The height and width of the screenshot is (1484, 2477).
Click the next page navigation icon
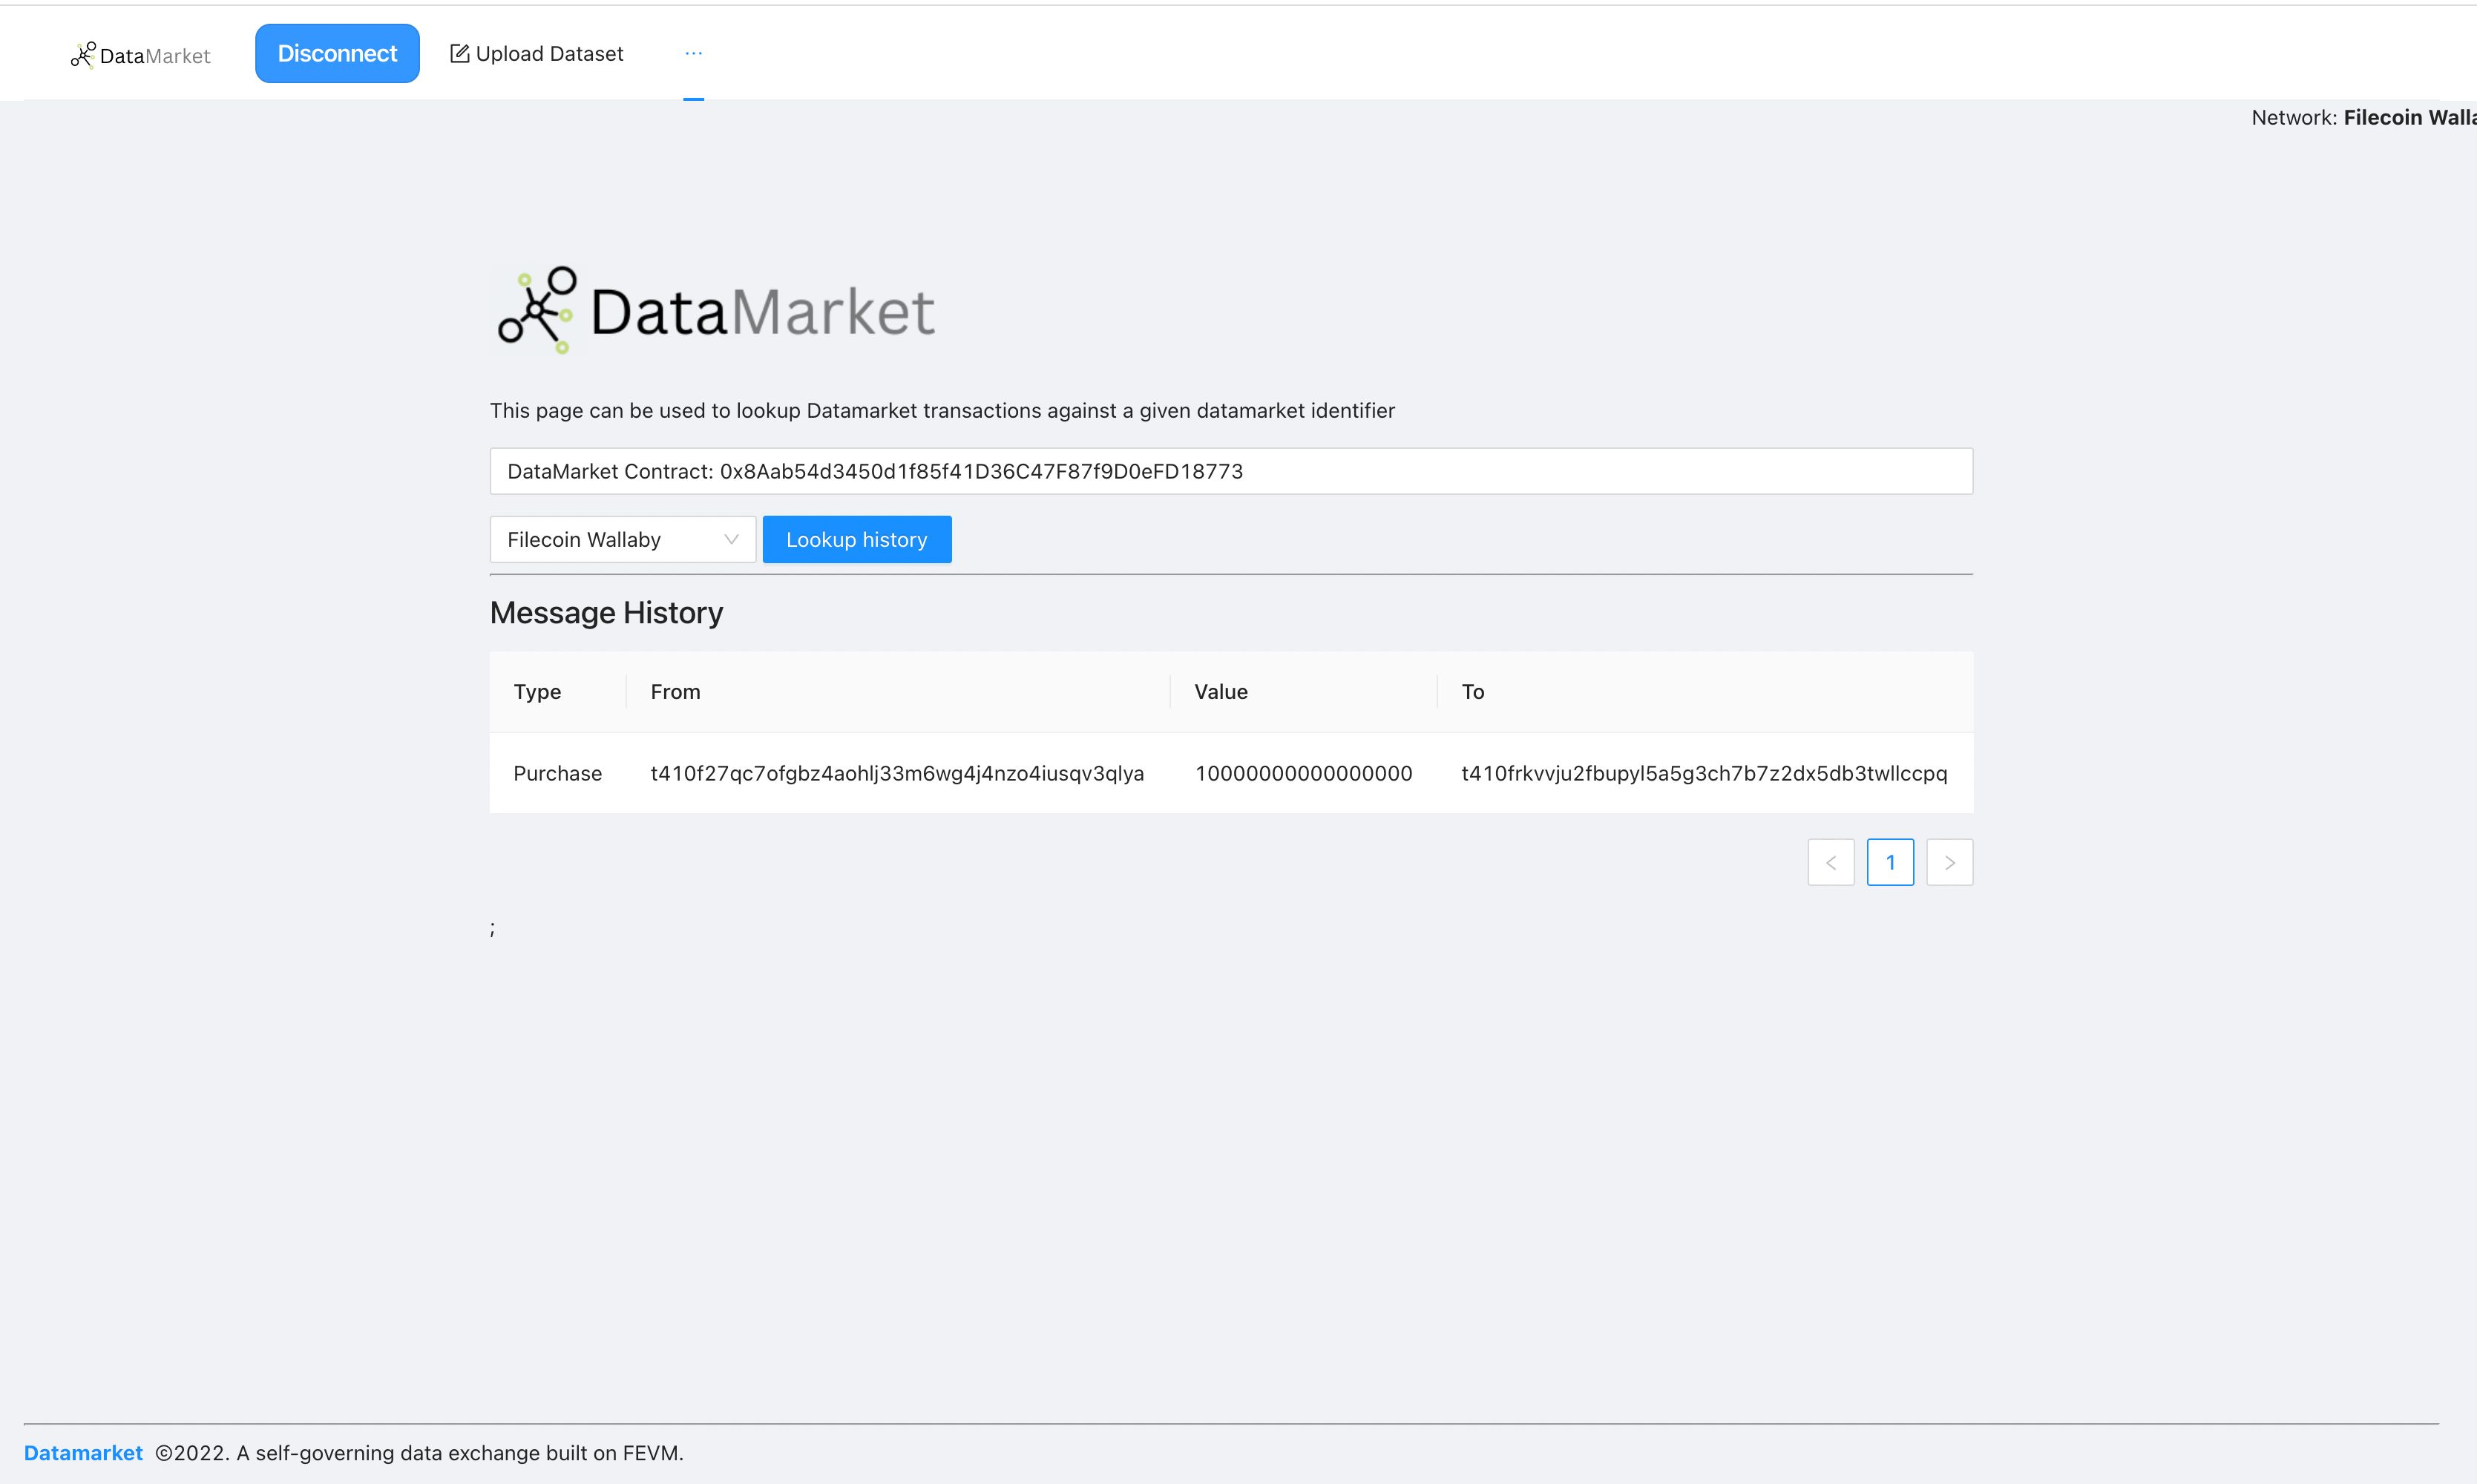[1949, 862]
